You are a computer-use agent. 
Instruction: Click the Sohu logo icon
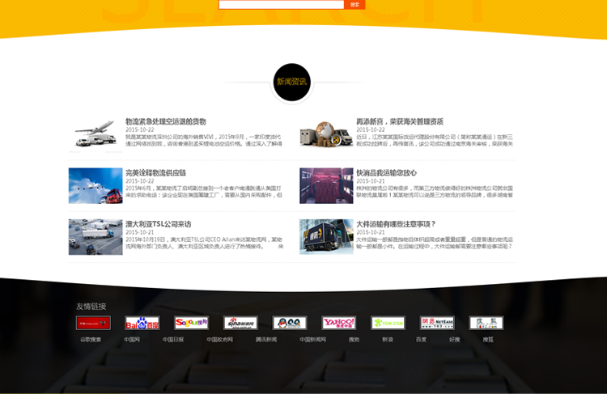tap(486, 323)
